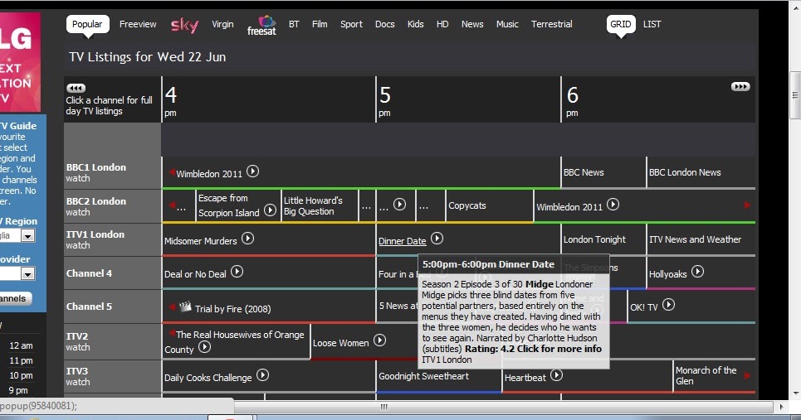Select the Popular listings tab

pos(87,25)
